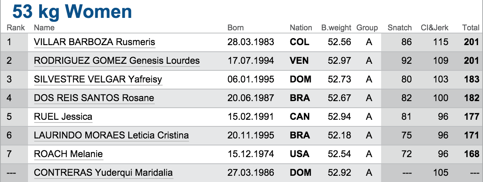Click the Rank column header
Screen dimensions: 483x182
(x=16, y=28)
